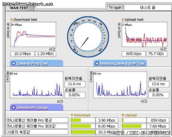172x137 pixels.
Task: Click the 75.7 kB/s upload value
Action: tap(157, 54)
